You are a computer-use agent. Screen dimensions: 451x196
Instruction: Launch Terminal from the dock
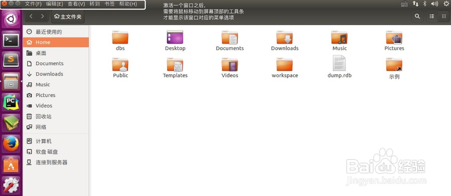[x=11, y=40]
